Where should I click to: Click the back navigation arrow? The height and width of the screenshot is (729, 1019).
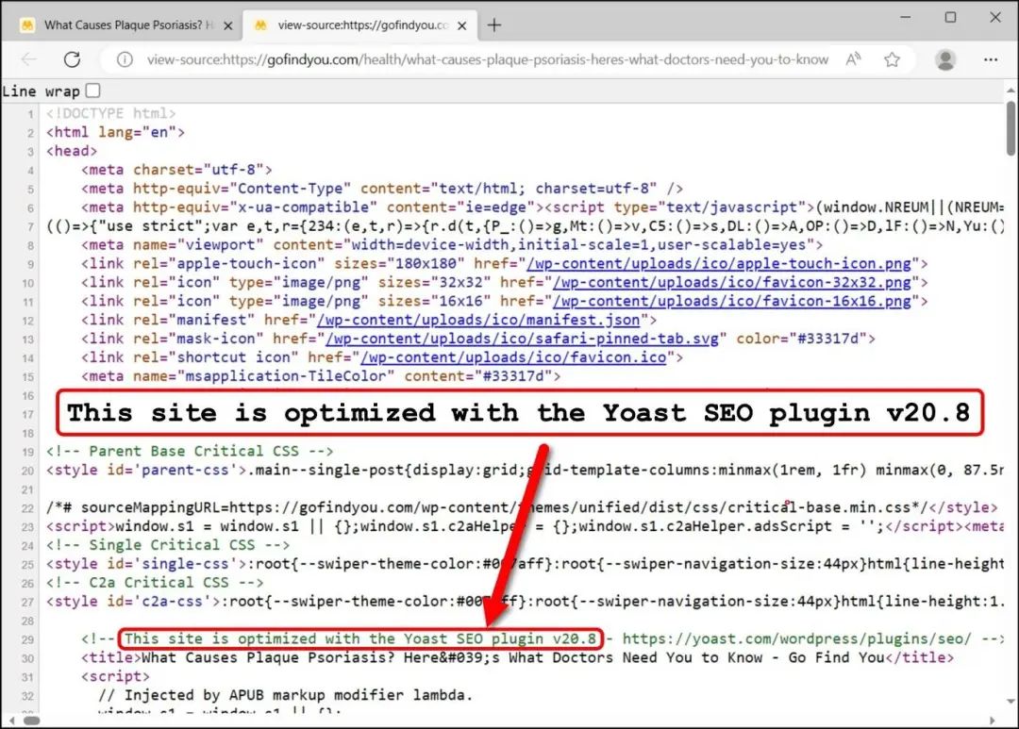pos(28,59)
